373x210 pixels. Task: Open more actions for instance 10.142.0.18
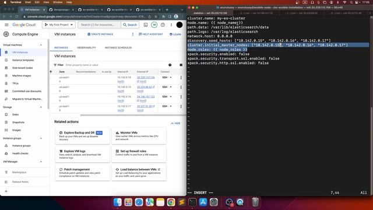coord(181,78)
